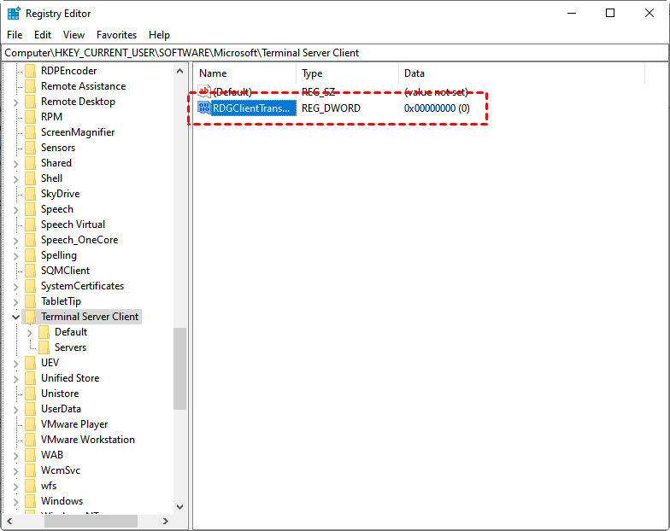Click the WcmSvc folder icon
The width and height of the screenshot is (670, 531).
click(31, 470)
